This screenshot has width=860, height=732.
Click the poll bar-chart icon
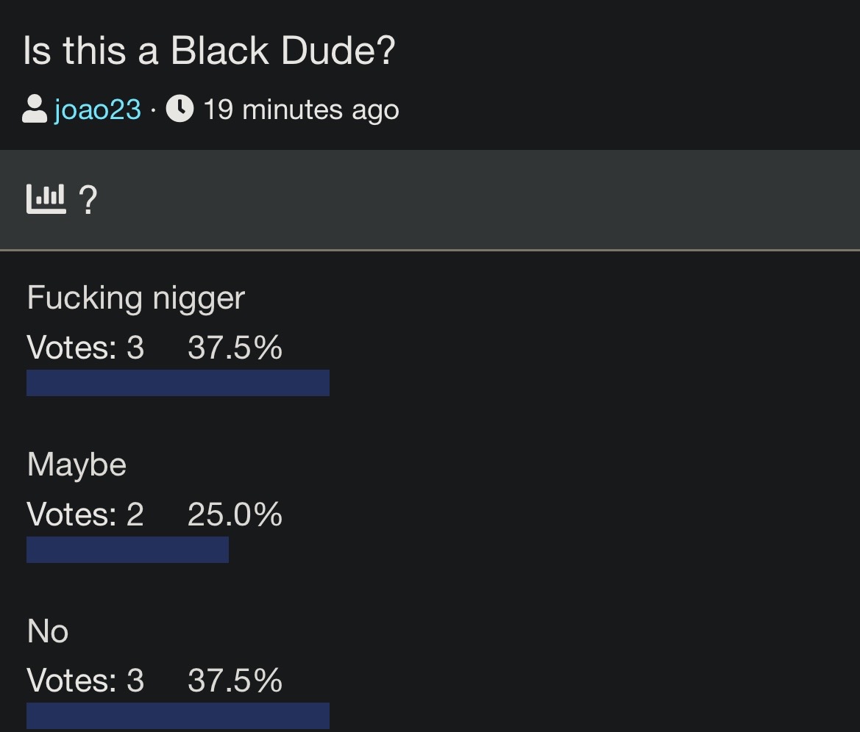click(46, 198)
